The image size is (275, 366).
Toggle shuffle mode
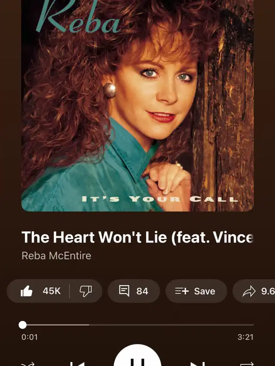click(27, 364)
